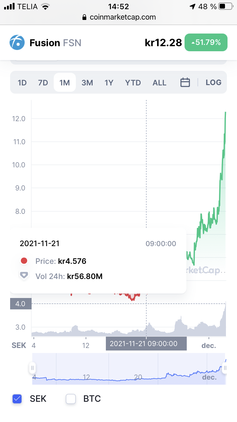Image resolution: width=237 pixels, height=422 pixels.
Task: Uncheck the SEK currency checkbox
Action: point(17,399)
